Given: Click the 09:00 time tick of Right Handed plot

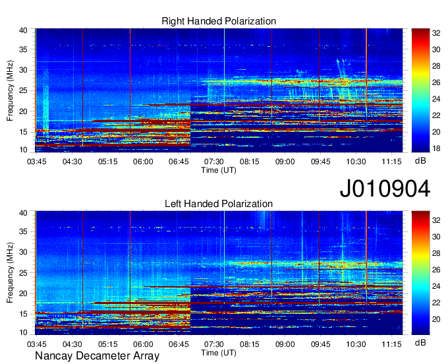Looking at the screenshot, I should click(x=285, y=162).
